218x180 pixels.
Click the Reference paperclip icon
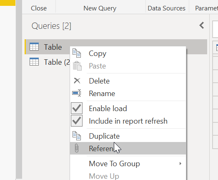(x=77, y=148)
